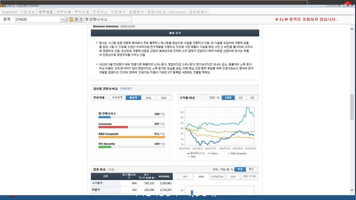Click the stock code field showing 219420
Screen dimensions: 356x200
coord(37,19)
